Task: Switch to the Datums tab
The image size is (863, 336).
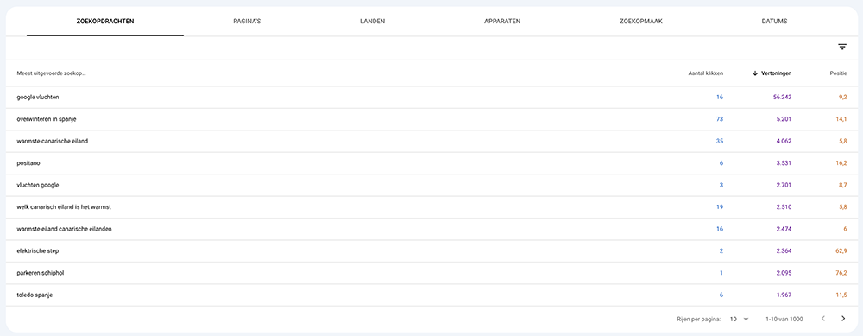Action: coord(774,22)
